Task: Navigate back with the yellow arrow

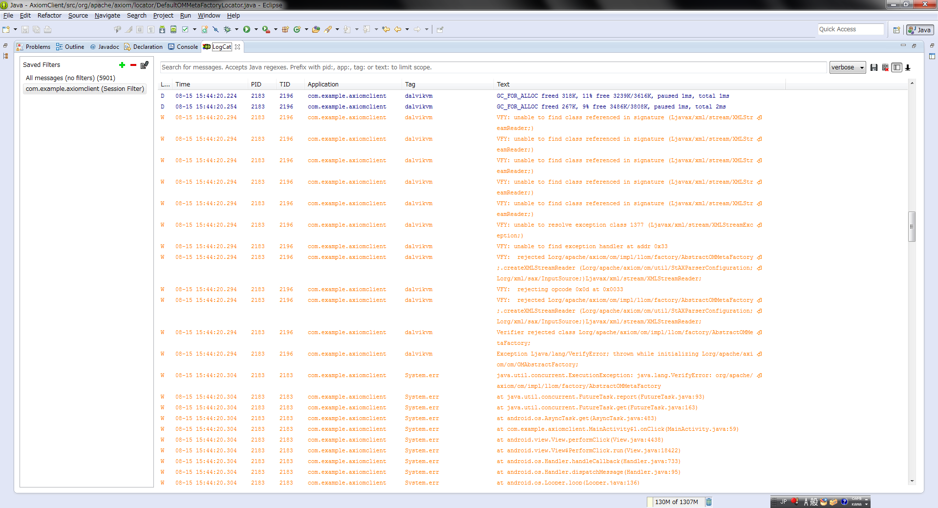Action: pos(398,29)
